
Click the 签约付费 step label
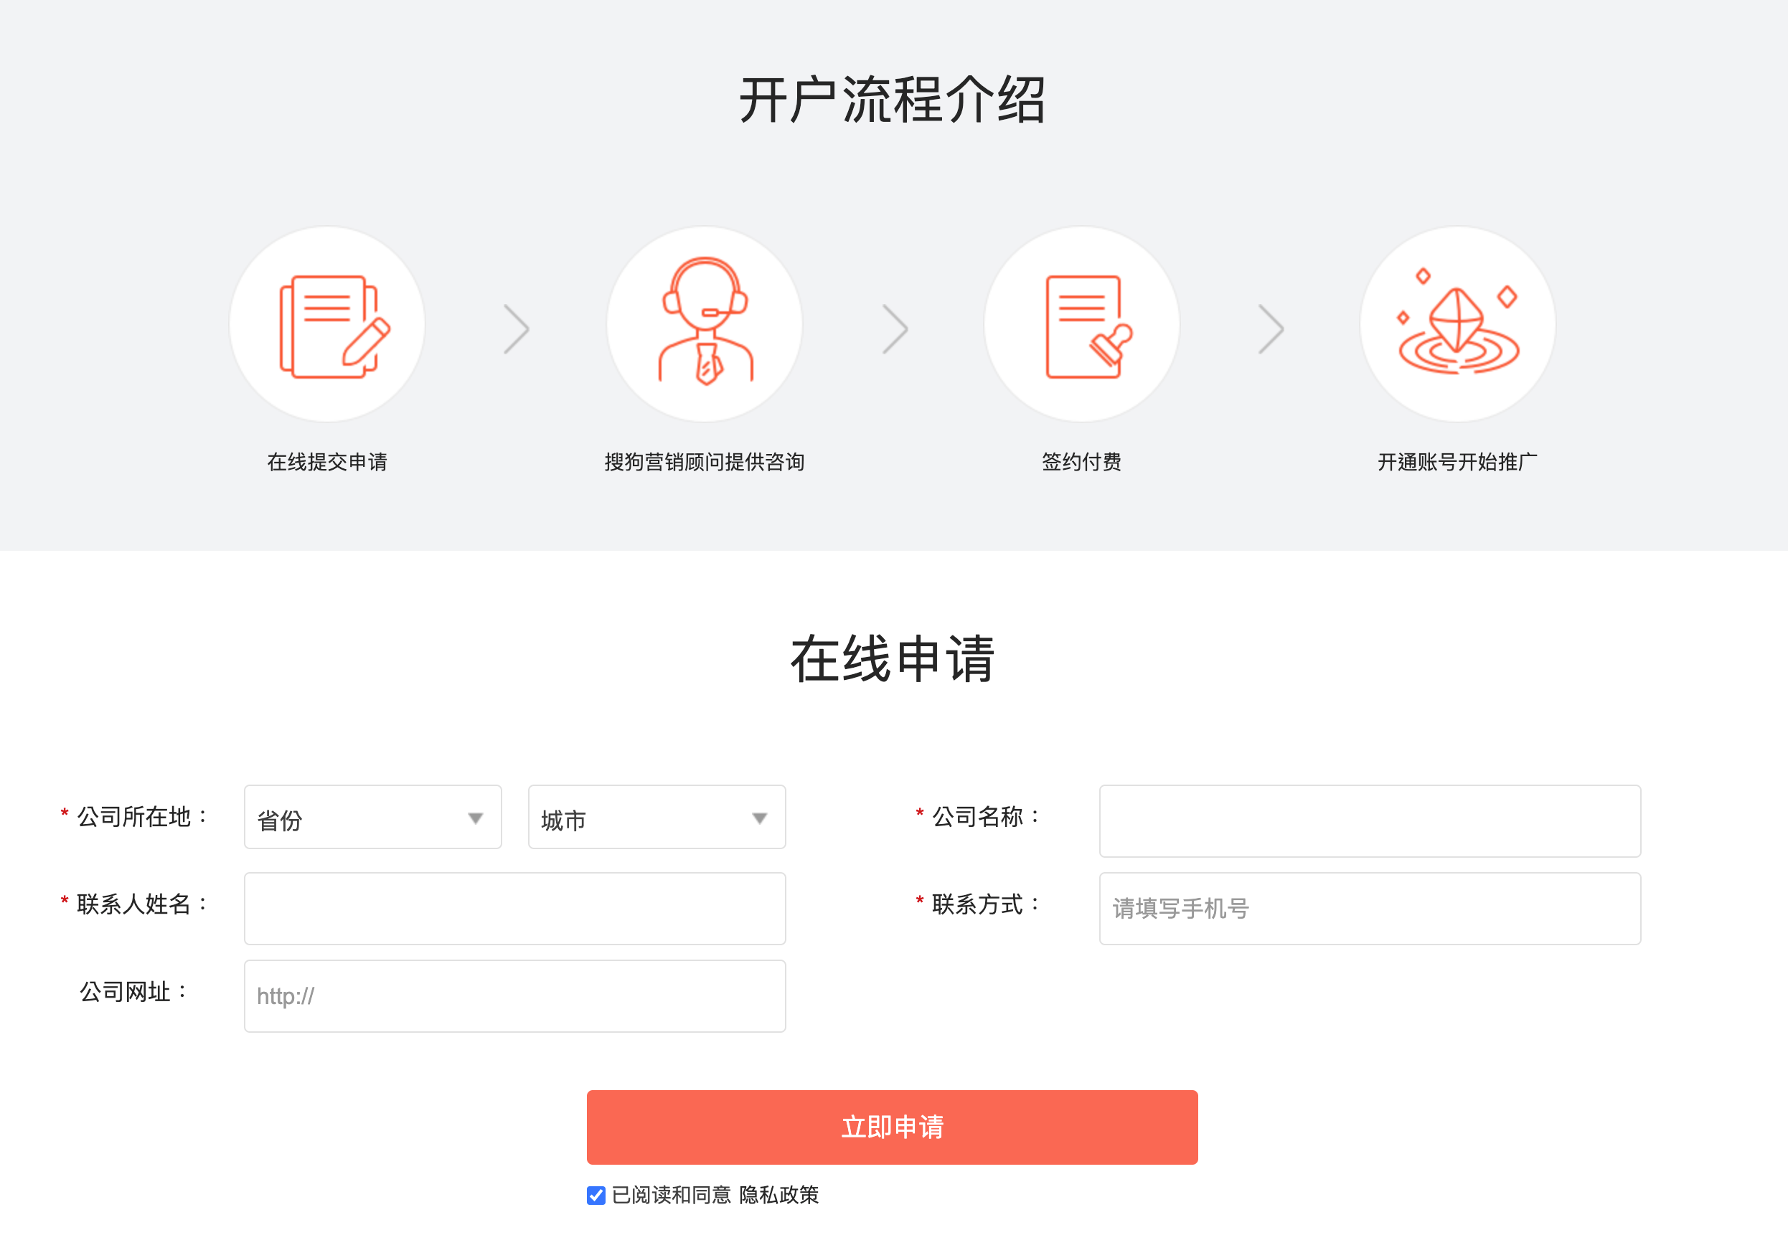coord(1081,462)
